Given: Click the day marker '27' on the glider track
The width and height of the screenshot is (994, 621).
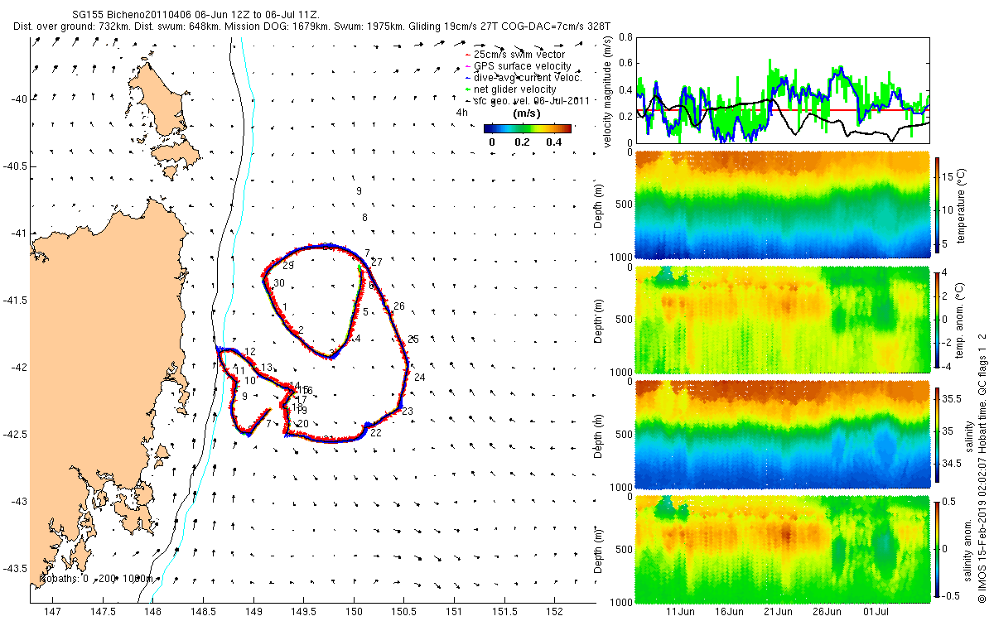Looking at the screenshot, I should click(377, 262).
